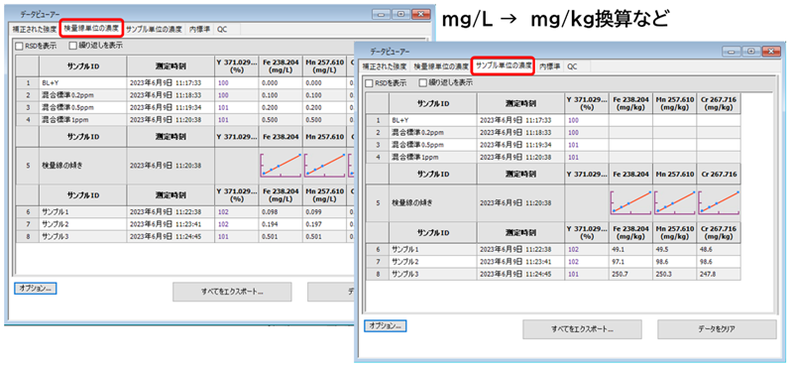Open 内標準 tab in front mg/kg window
Viewport: 793px width, 369px height.
(549, 66)
